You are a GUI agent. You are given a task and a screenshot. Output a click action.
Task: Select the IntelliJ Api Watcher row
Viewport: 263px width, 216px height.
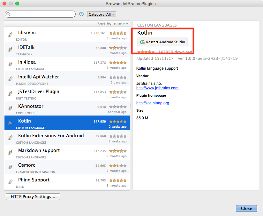pos(67,79)
